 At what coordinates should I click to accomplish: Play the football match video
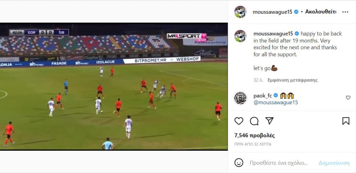[114, 86]
